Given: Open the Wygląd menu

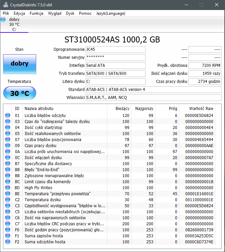Looking at the screenshot, I should click(x=54, y=13).
